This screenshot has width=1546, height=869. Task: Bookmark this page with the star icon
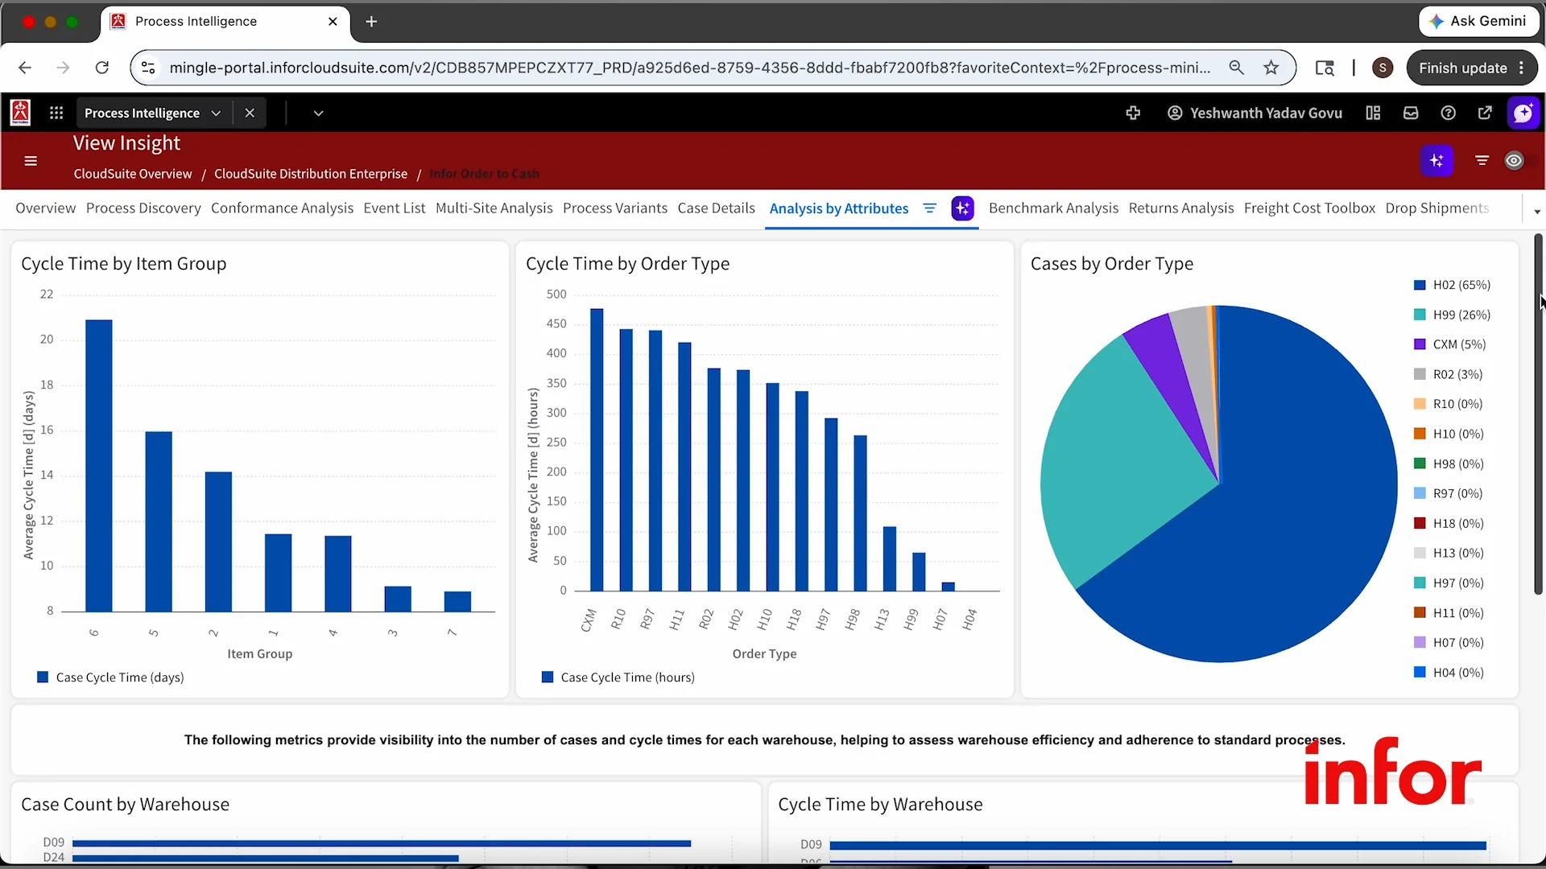click(1271, 68)
